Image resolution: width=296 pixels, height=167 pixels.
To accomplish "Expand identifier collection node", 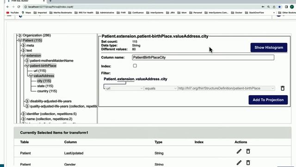I will [x=24, y=114].
